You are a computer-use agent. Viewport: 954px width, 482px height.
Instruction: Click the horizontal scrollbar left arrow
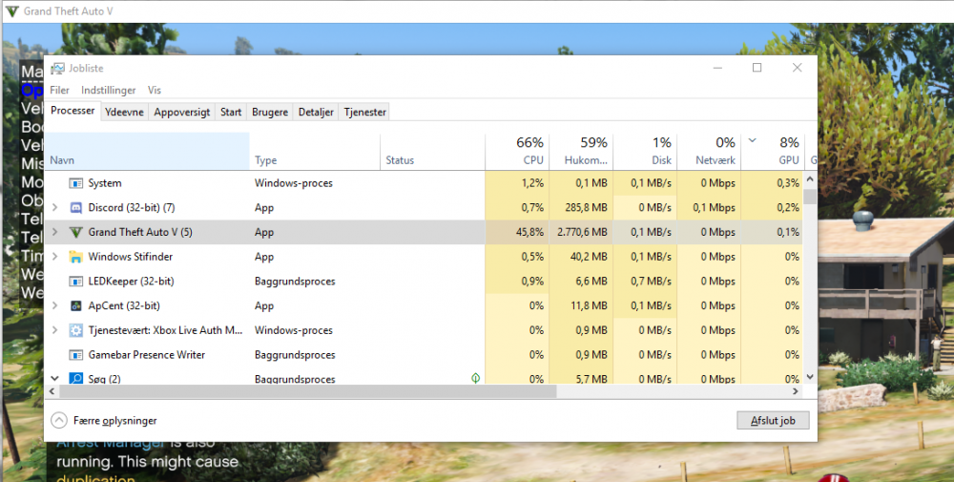coord(52,391)
